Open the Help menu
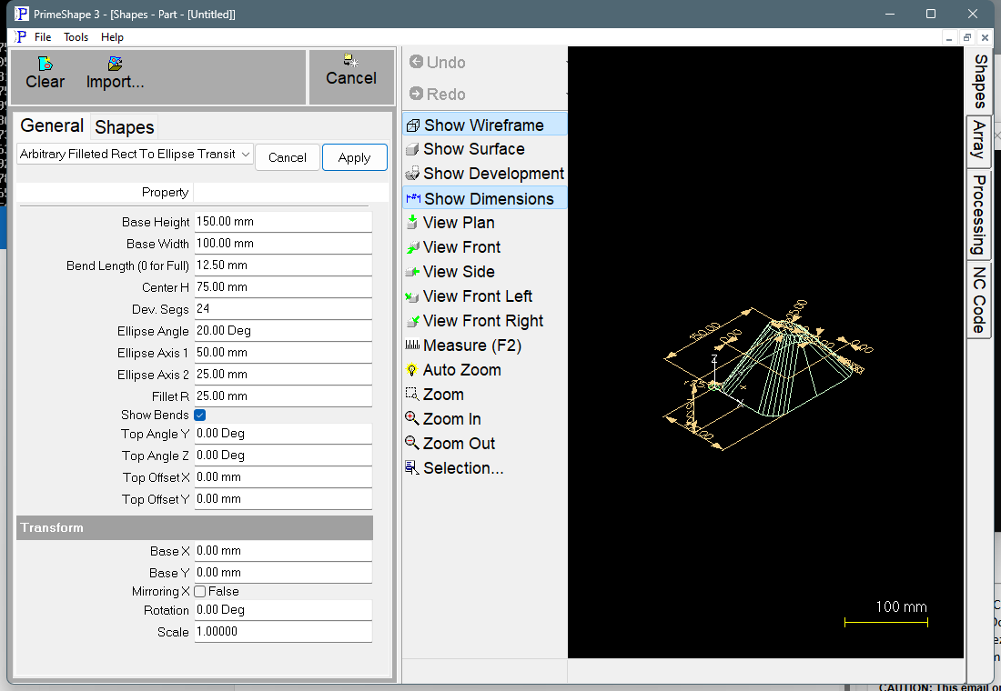 (112, 37)
